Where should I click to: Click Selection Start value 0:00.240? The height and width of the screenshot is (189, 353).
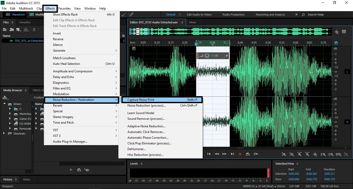coord(294,174)
